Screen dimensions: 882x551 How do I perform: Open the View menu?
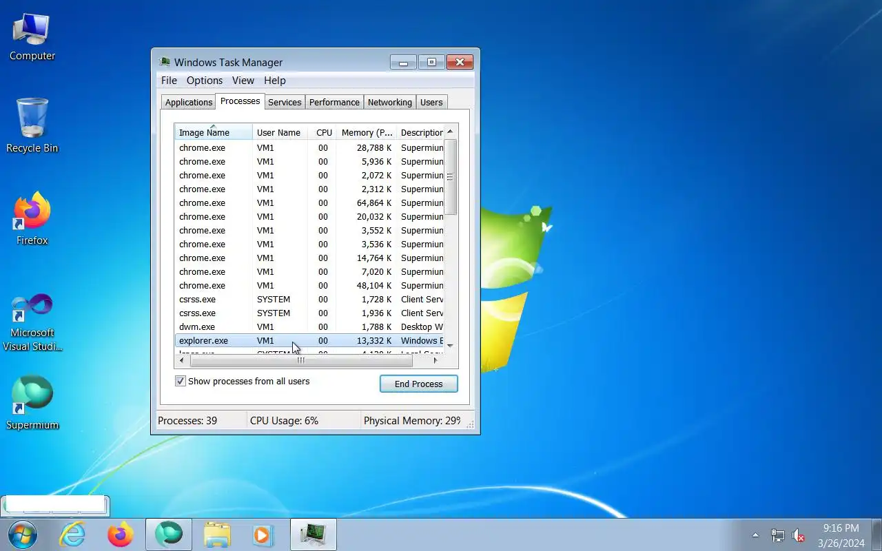pyautogui.click(x=243, y=81)
